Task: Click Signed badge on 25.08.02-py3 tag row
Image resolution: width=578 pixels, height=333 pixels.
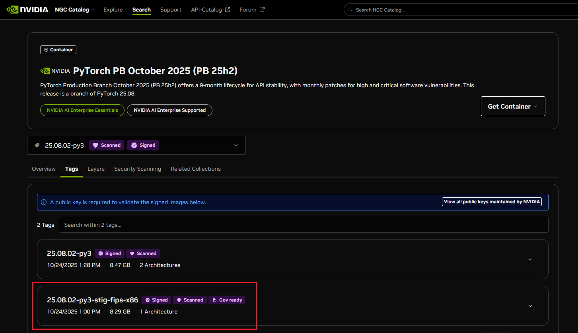Action: tap(110, 253)
